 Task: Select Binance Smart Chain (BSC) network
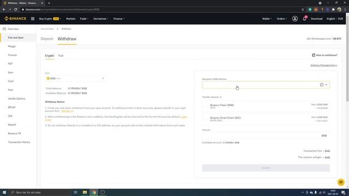[x=266, y=119]
